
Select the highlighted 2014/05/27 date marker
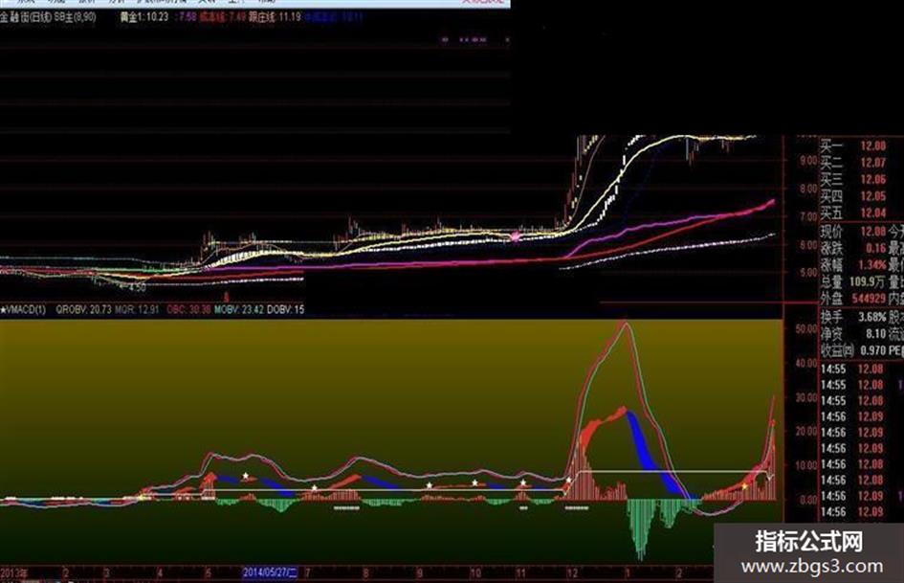tap(270, 572)
